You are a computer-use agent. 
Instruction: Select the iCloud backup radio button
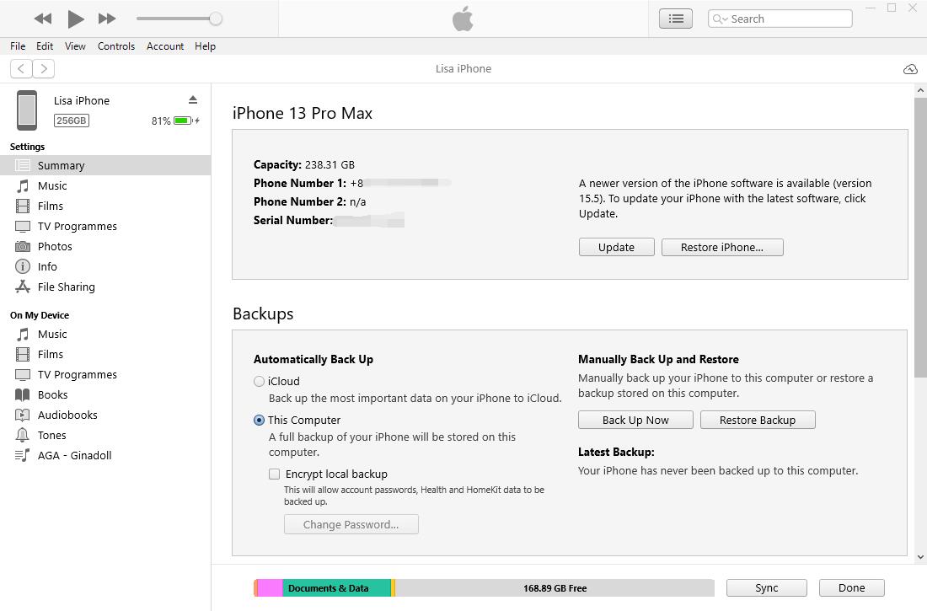pyautogui.click(x=259, y=382)
